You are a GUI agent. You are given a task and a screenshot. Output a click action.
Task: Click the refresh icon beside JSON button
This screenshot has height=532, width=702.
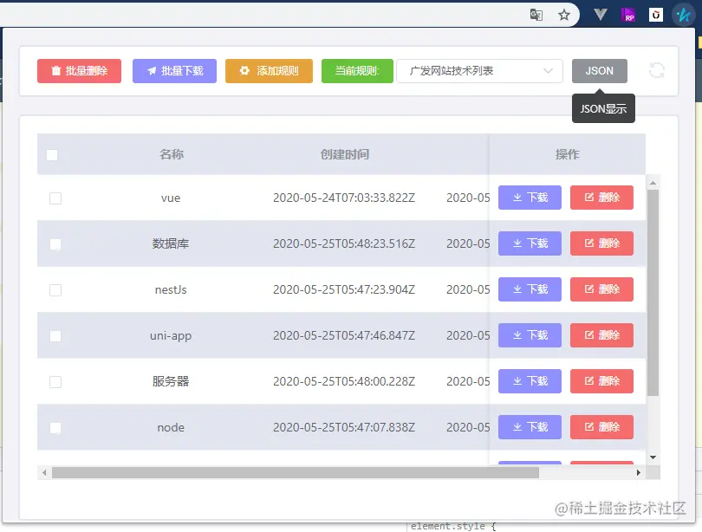click(x=657, y=71)
